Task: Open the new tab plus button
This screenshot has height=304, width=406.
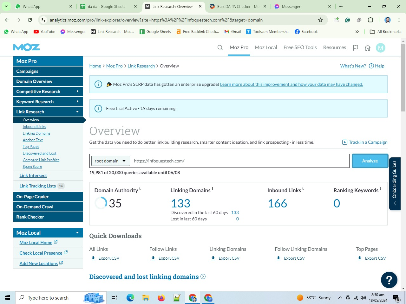Action: click(x=341, y=6)
